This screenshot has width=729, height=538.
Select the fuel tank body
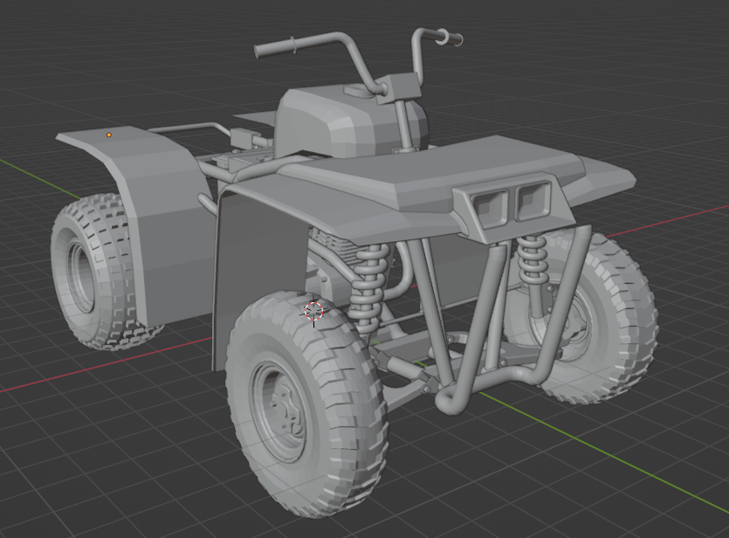[x=349, y=123]
